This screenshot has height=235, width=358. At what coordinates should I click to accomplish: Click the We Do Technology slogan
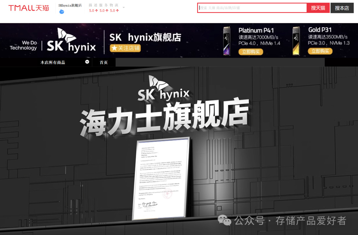(23, 45)
